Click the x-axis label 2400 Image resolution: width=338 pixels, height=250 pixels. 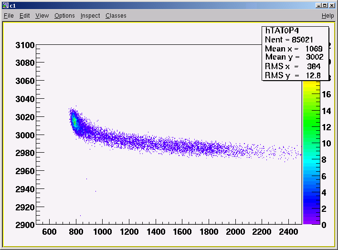[288, 232]
